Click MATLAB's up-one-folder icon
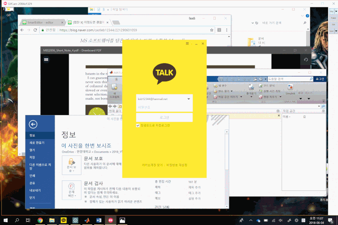Screen dimensions: 338x225 120,106
